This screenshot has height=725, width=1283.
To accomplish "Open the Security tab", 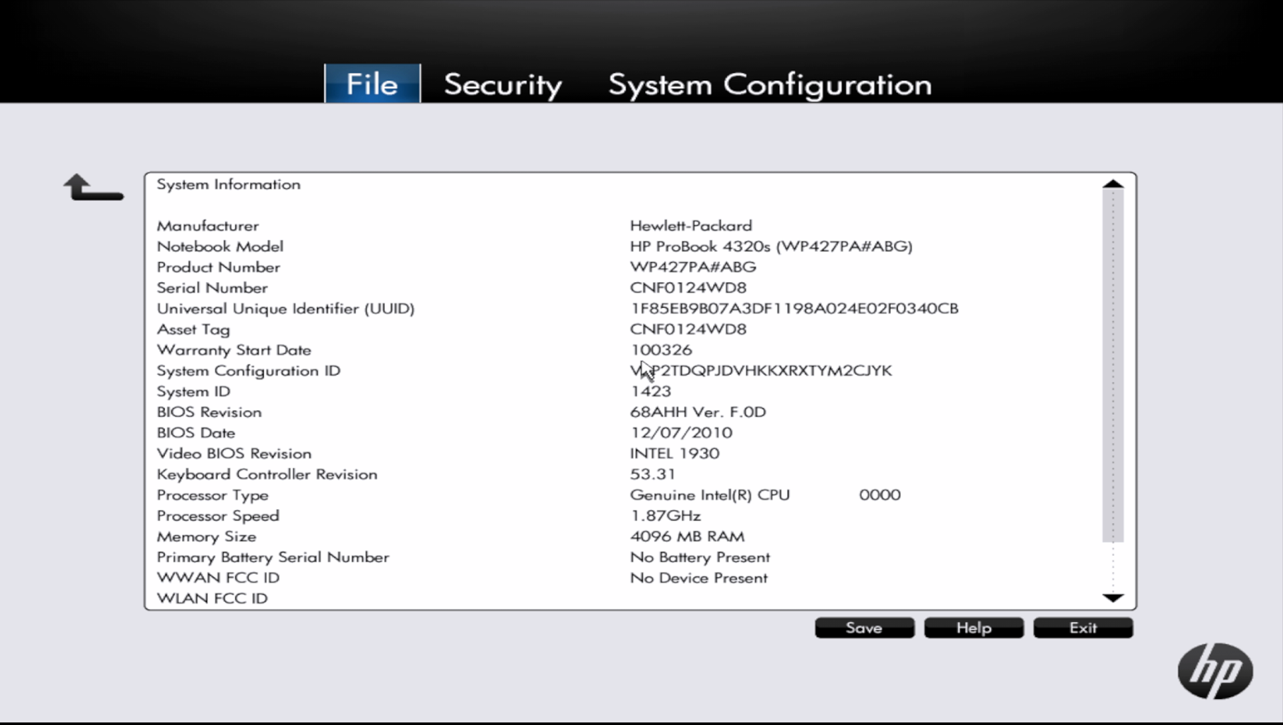I will (503, 85).
